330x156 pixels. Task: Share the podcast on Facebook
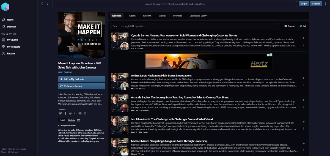[x=65, y=113]
